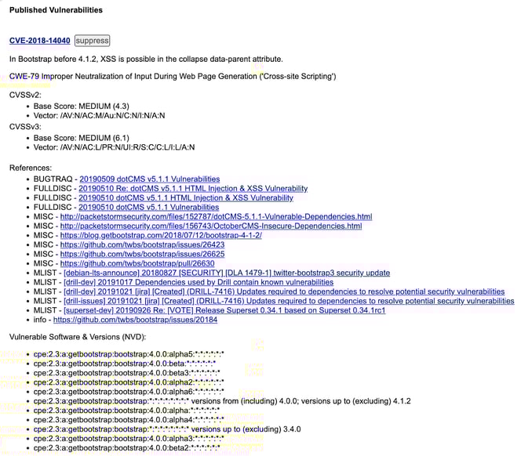Open drill-issues 20191021 DRILL-7416 link
Screen dimensions: 521x456
tap(289, 301)
